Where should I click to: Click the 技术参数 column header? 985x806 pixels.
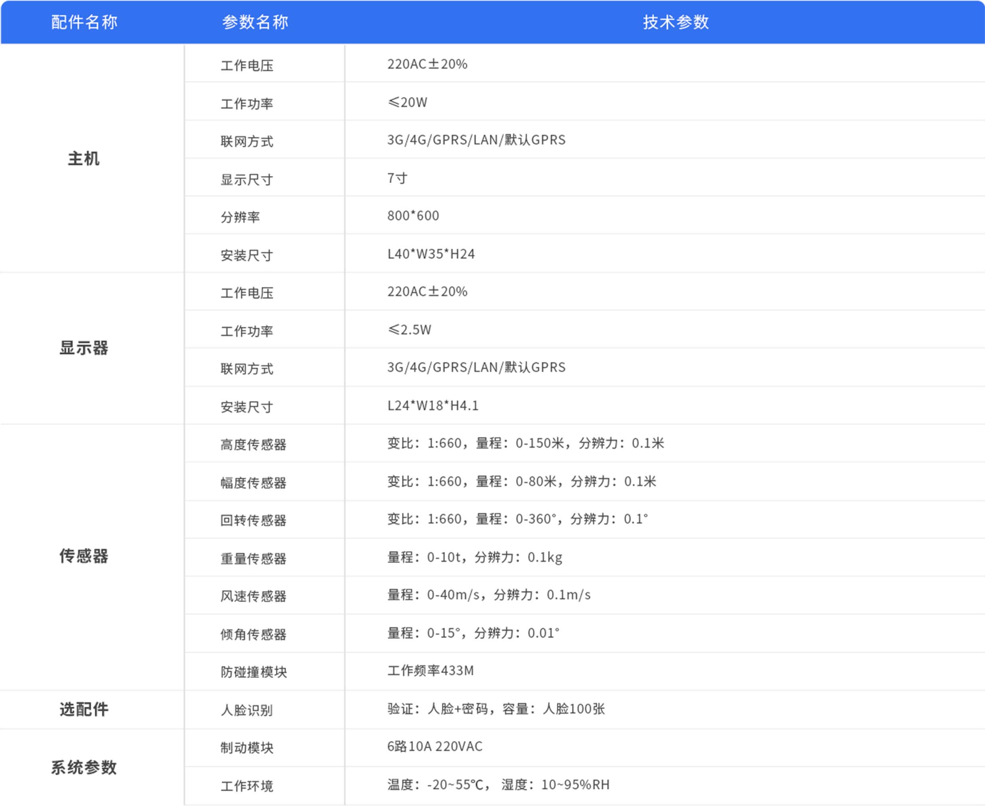676,22
